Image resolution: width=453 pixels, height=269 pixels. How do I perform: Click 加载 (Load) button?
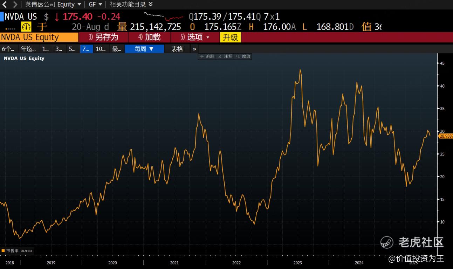tap(150, 37)
